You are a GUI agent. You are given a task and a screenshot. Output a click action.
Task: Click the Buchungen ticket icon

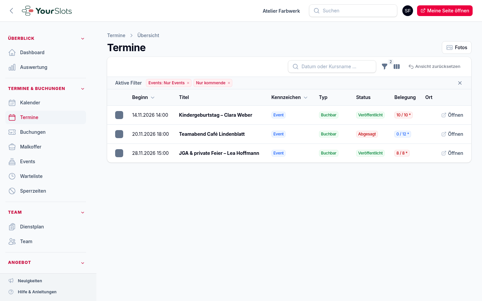point(12,132)
